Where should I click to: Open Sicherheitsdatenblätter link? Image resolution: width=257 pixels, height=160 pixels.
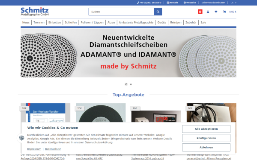point(213,3)
